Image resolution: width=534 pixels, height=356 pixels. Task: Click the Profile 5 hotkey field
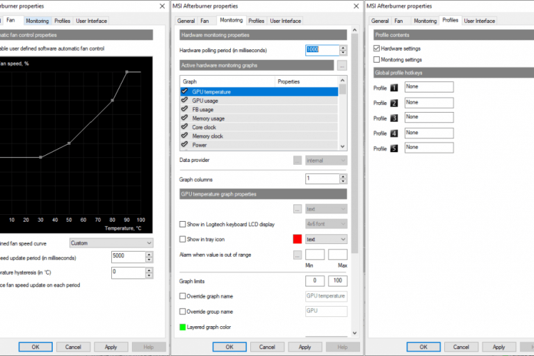[429, 147]
